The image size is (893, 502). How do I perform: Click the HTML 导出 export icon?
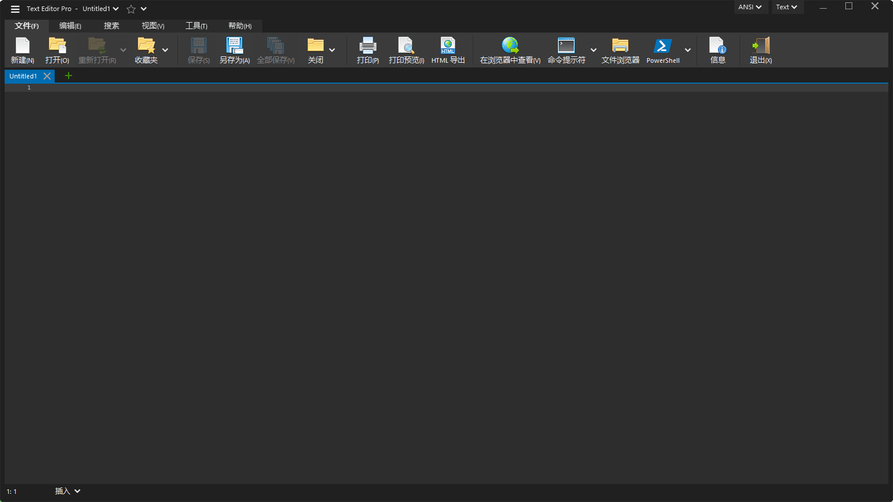[x=448, y=46]
